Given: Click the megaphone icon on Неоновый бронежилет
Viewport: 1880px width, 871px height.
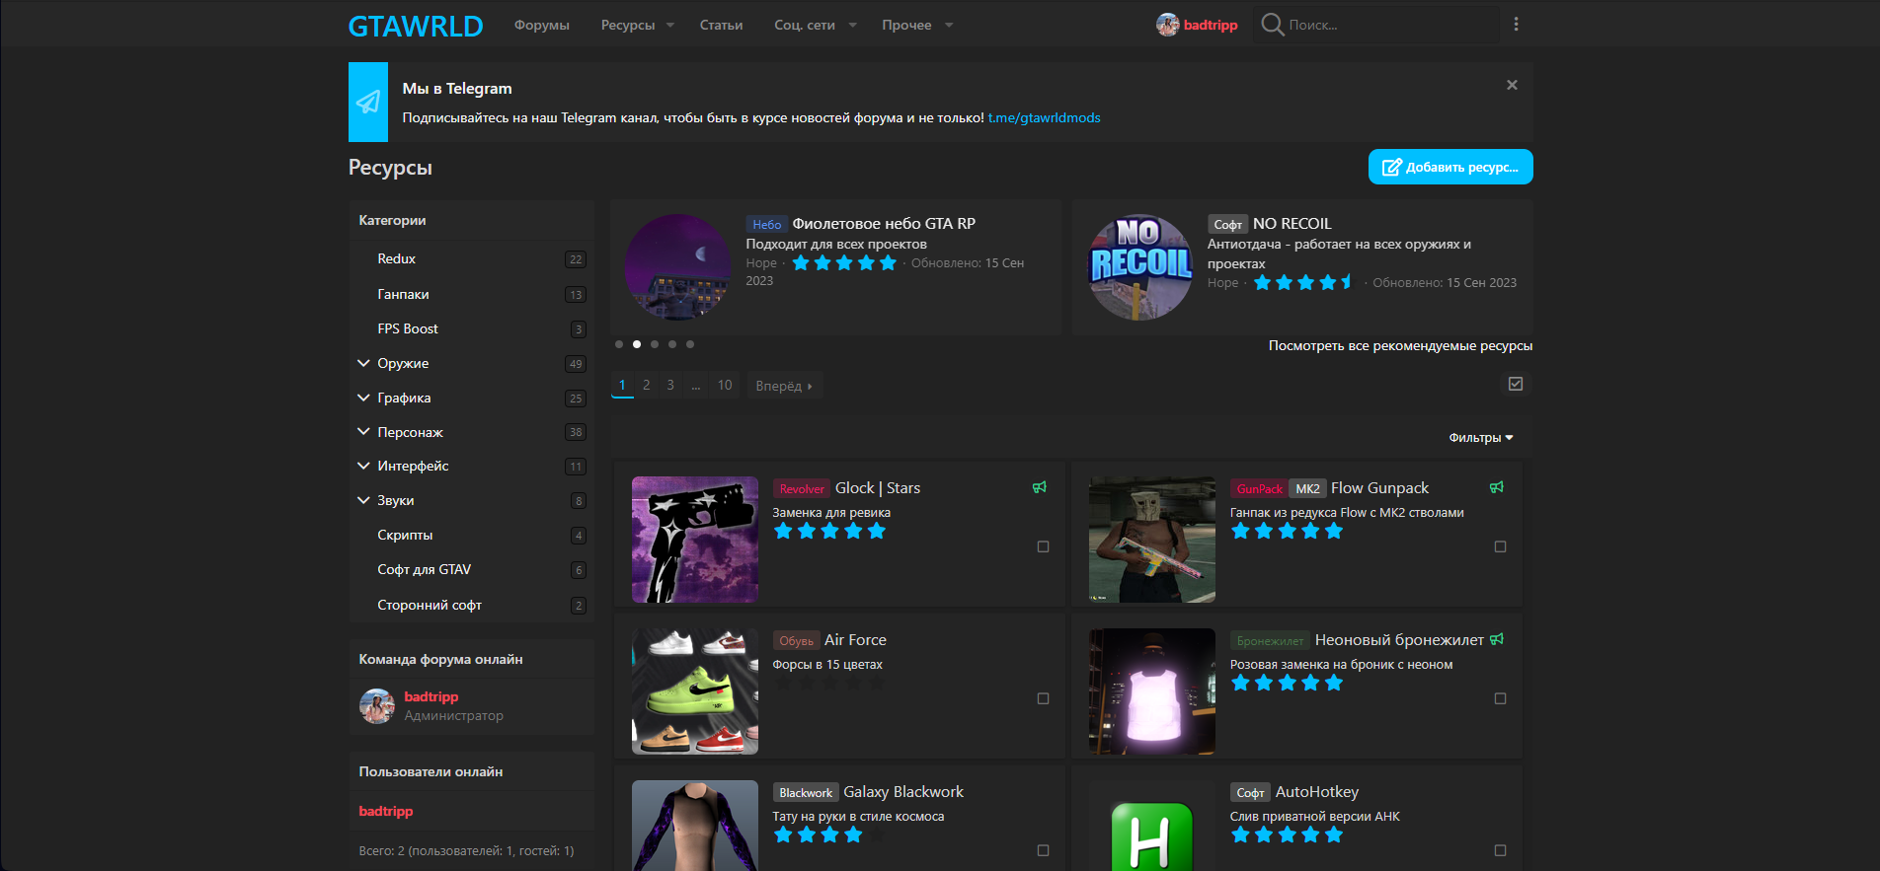Looking at the screenshot, I should pos(1497,639).
